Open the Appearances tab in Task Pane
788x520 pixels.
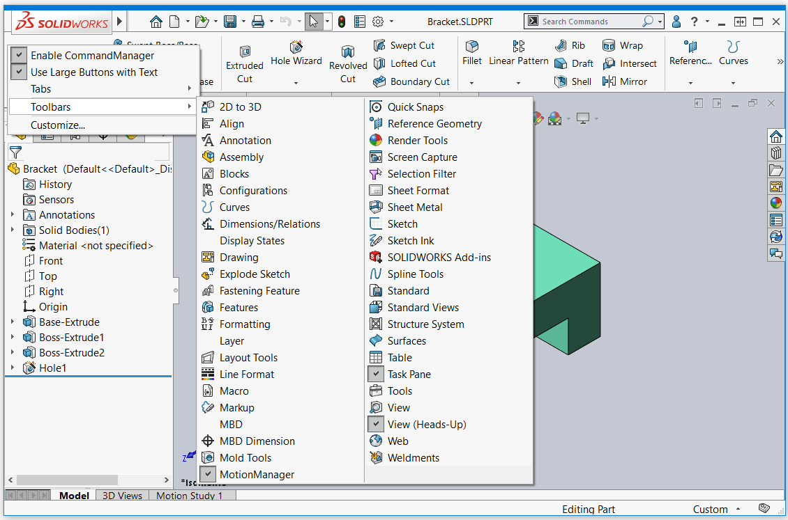tap(776, 203)
